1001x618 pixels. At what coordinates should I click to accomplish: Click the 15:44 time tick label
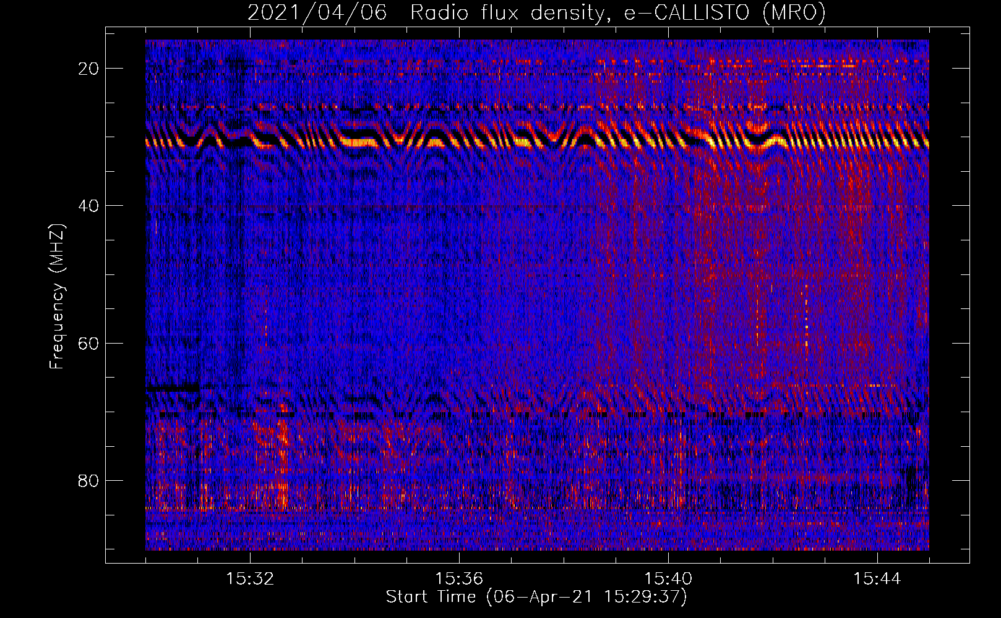(x=877, y=579)
